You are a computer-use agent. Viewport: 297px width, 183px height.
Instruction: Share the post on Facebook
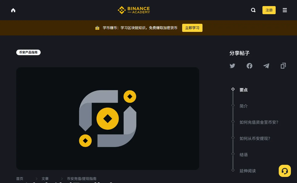coord(249,66)
